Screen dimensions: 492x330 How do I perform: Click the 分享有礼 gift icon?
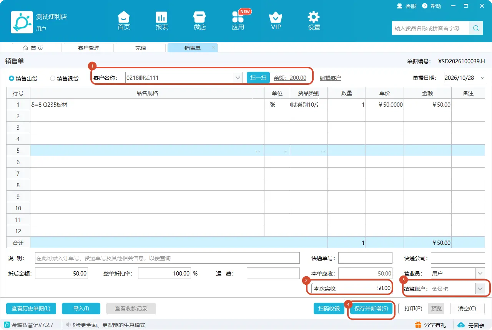tap(418, 325)
